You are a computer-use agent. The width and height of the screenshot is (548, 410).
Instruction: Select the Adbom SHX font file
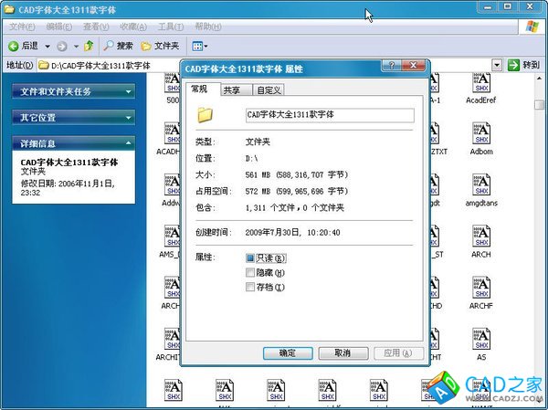[481, 139]
